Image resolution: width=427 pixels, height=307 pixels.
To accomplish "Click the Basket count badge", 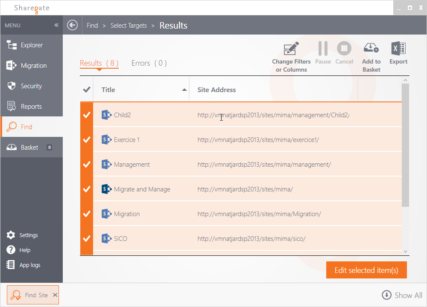I will [49, 147].
